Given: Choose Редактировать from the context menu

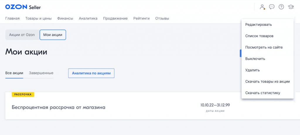Looking at the screenshot, I should click(x=258, y=24).
